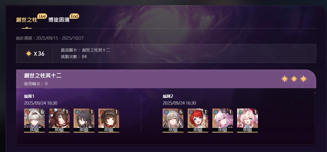This screenshot has width=327, height=152.
Task: Select the lavender-haired third character in 編隊2
Action: pos(223,120)
